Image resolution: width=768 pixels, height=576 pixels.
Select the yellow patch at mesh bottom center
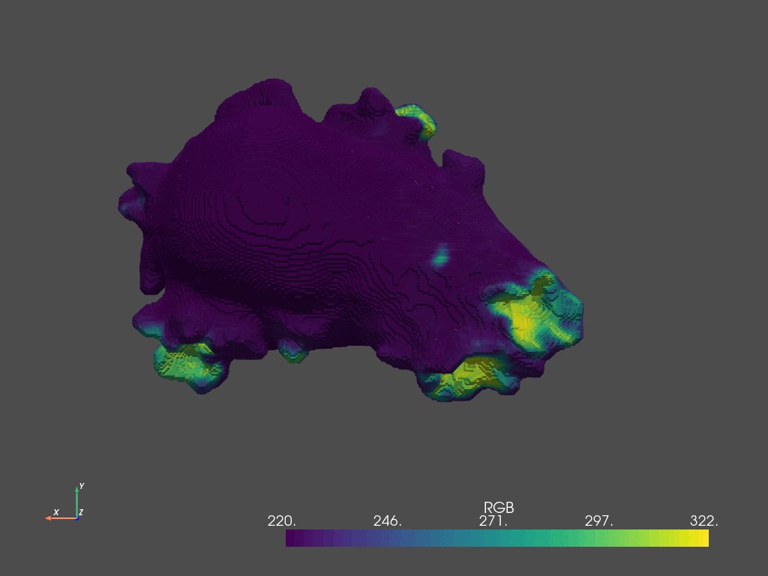click(x=463, y=376)
